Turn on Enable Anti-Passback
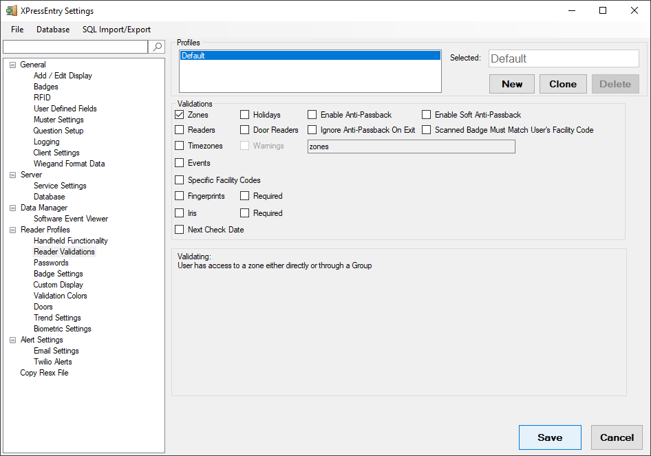Image resolution: width=651 pixels, height=456 pixels. (x=312, y=115)
